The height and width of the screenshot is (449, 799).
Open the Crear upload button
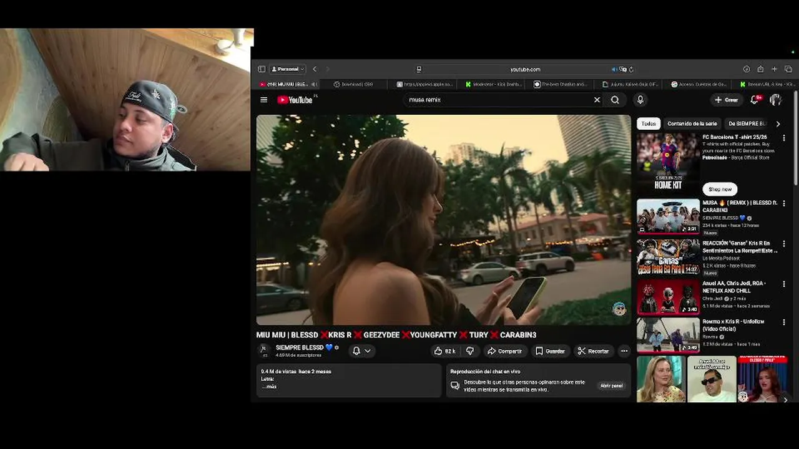pyautogui.click(x=727, y=100)
